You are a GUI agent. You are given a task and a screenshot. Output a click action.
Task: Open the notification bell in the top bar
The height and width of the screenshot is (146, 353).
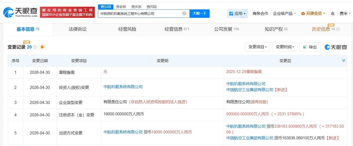pos(333,13)
